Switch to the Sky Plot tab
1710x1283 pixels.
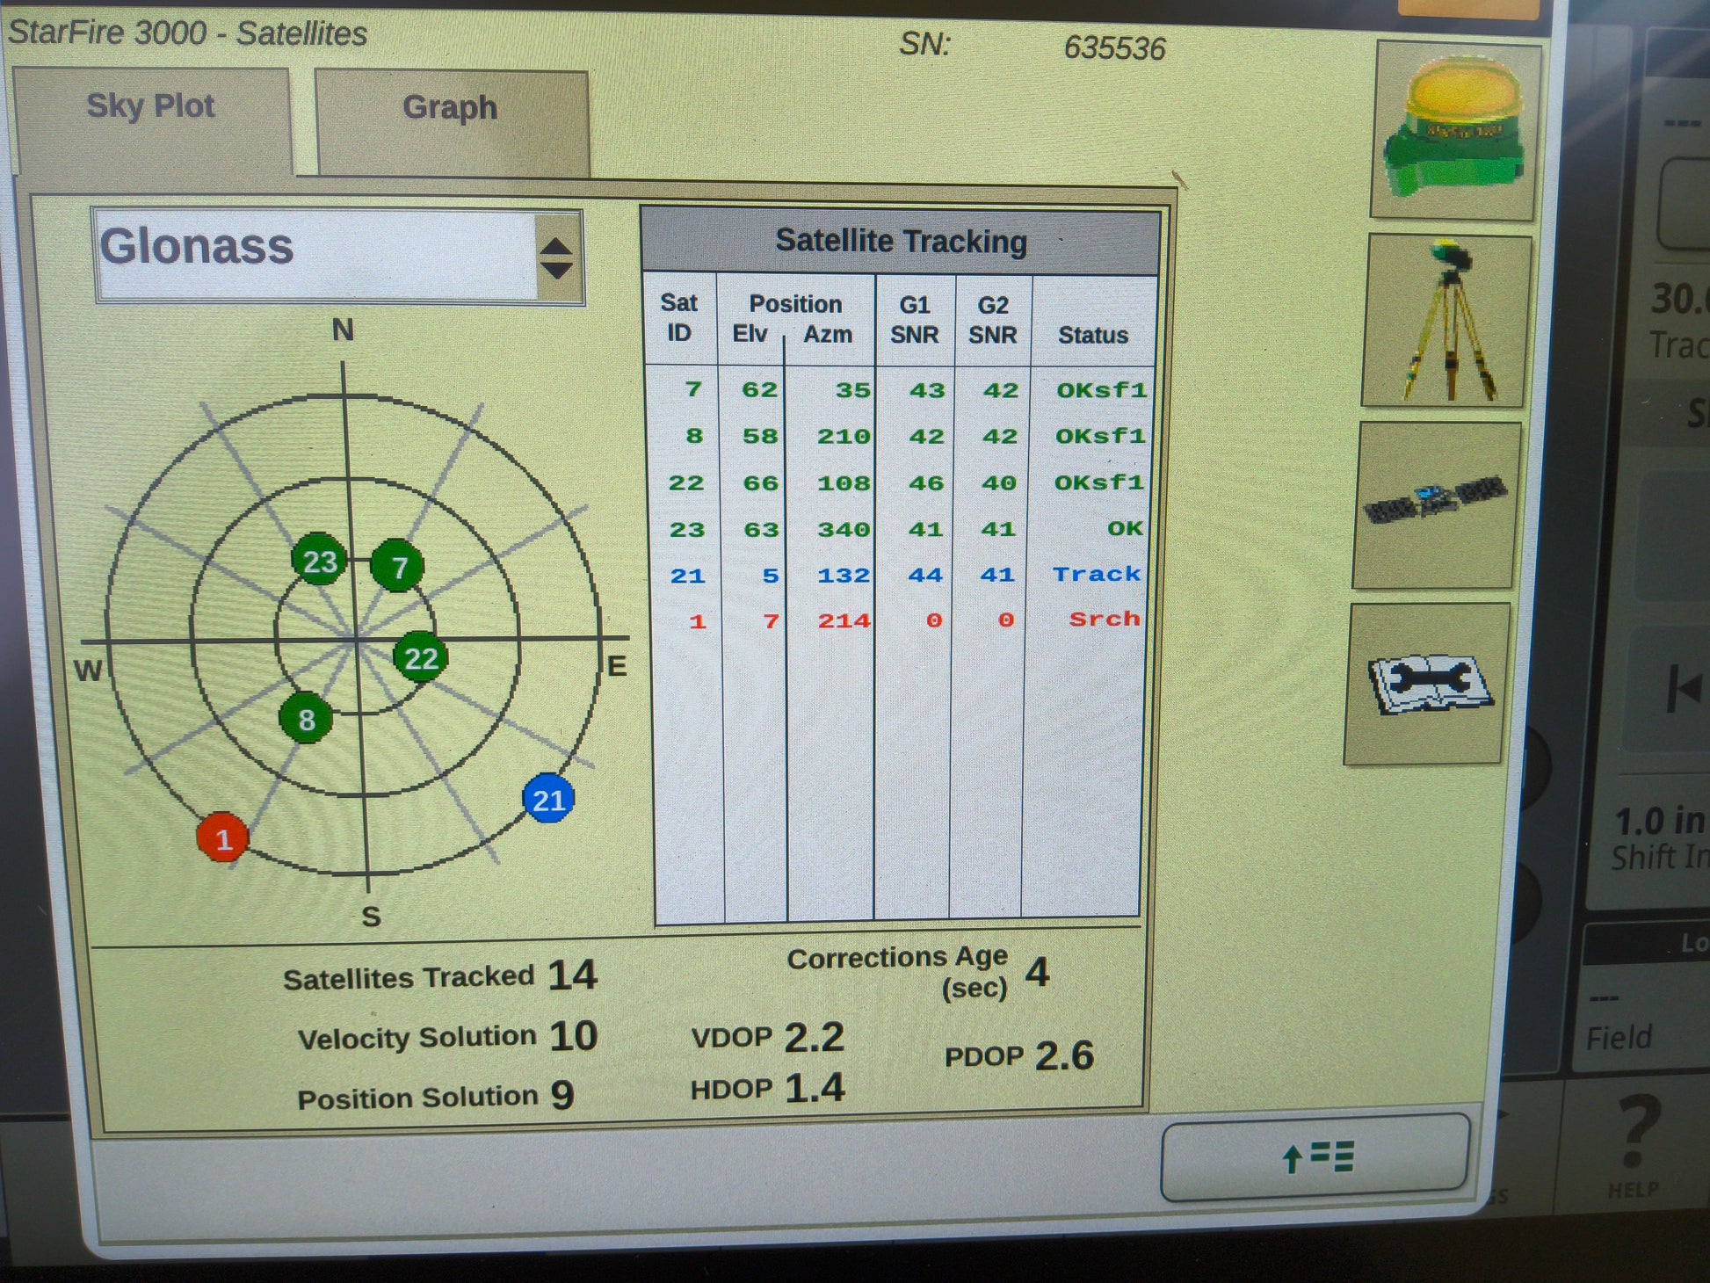[151, 120]
